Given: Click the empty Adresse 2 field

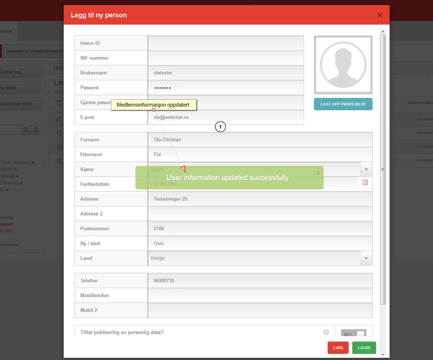Looking at the screenshot, I should tap(260, 214).
